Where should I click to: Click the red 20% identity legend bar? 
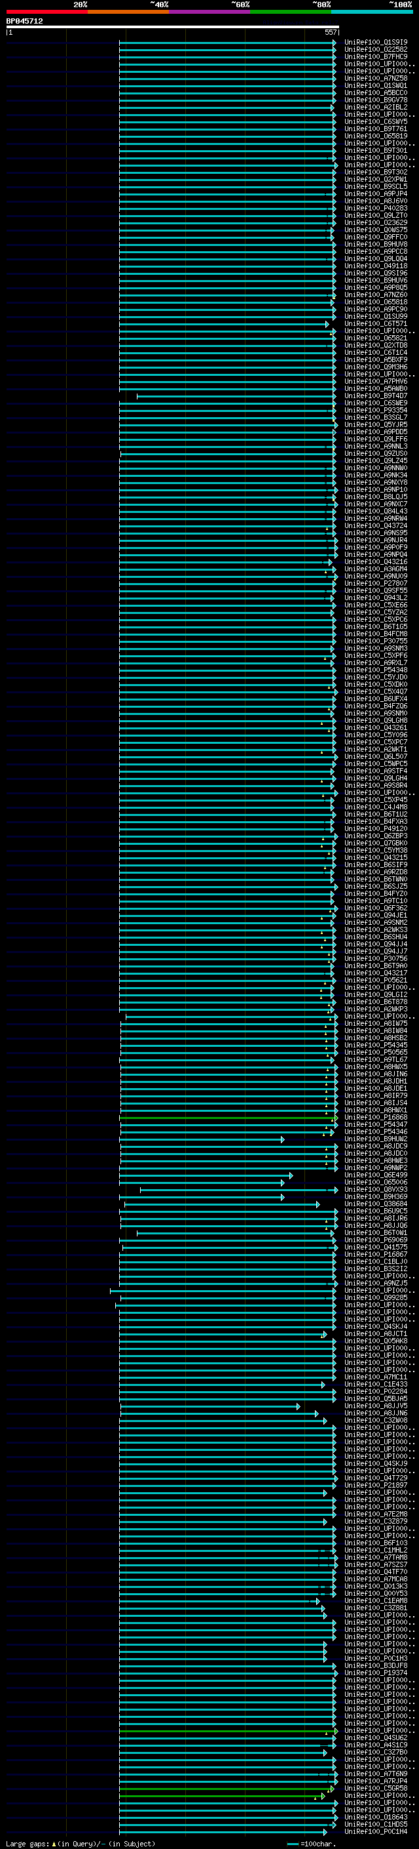click(x=46, y=12)
